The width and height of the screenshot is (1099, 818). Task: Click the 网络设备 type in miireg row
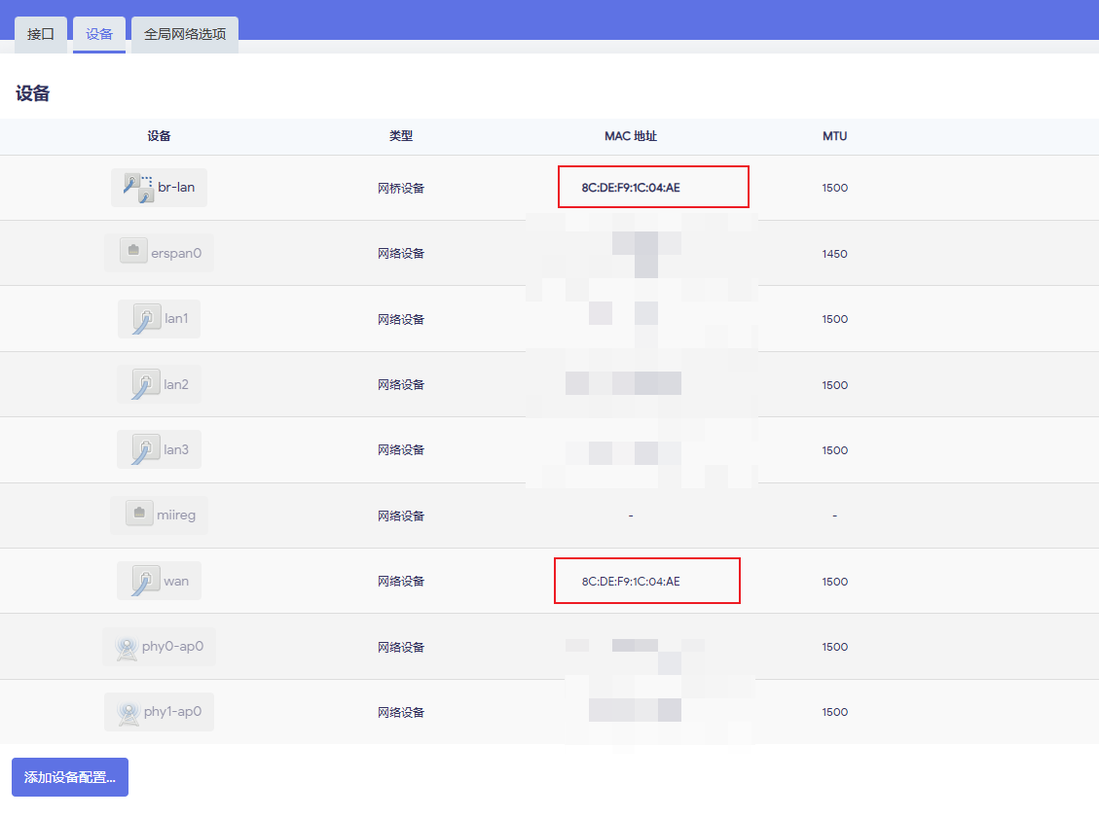click(x=401, y=516)
